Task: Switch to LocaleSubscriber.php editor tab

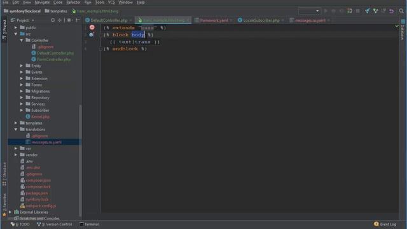Action: [261, 20]
